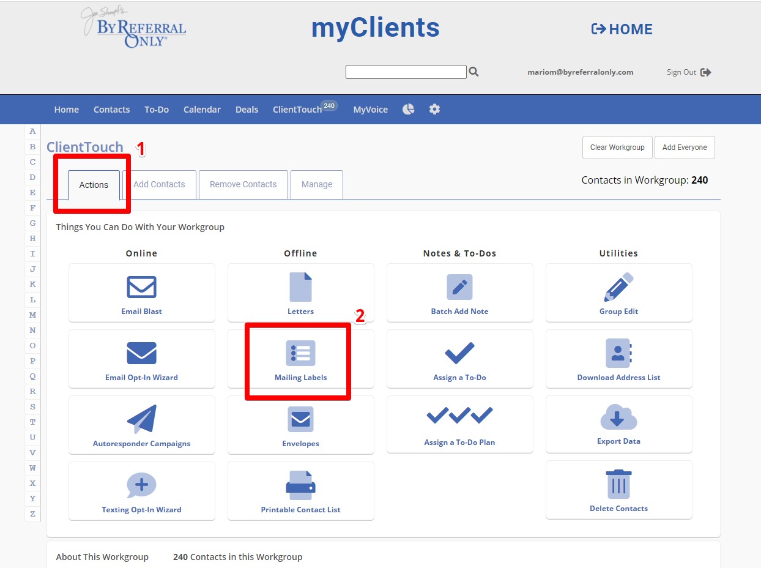The image size is (761, 568).
Task: Open the settings gear icon
Action: click(x=434, y=109)
